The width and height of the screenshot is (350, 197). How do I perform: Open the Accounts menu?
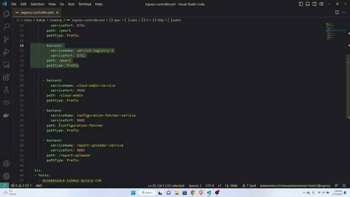[6, 164]
